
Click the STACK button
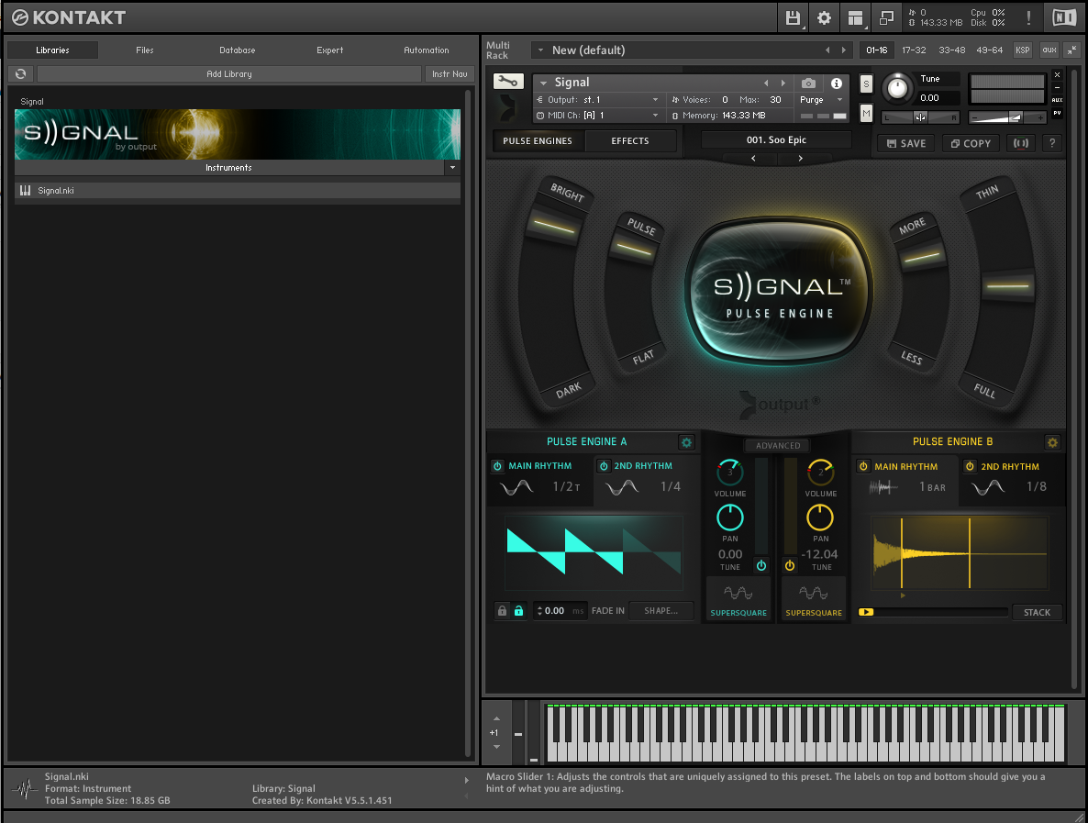click(1037, 612)
